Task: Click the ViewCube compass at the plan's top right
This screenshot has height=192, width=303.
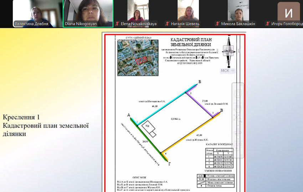Action: tap(228, 52)
